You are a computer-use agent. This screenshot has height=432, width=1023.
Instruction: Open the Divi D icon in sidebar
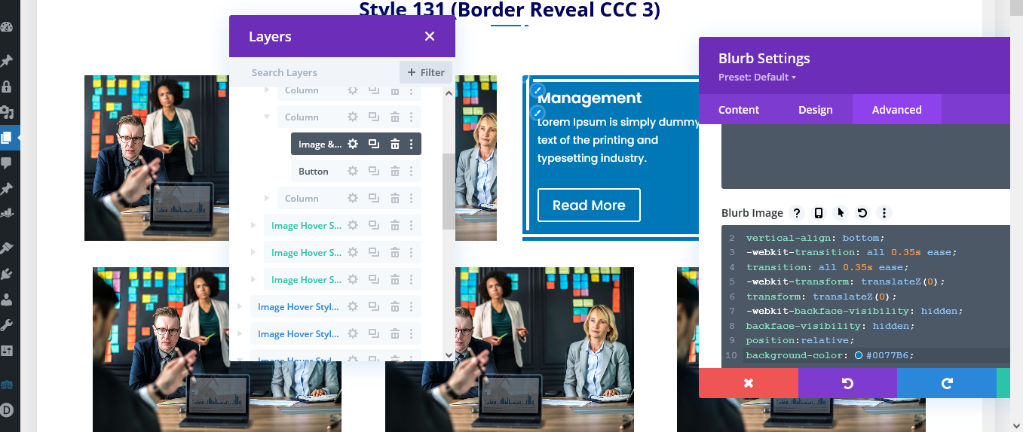pyautogui.click(x=7, y=410)
